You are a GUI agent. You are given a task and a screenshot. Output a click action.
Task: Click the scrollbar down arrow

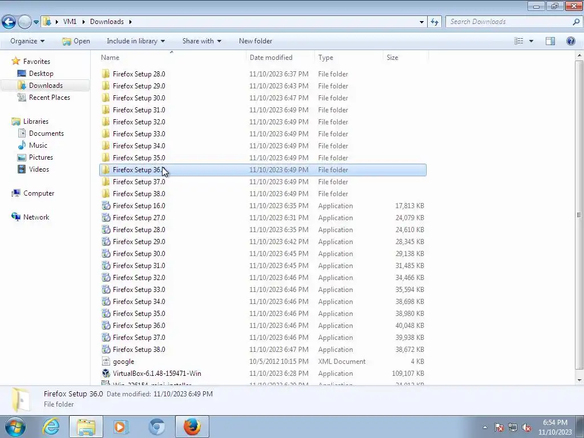click(x=579, y=380)
